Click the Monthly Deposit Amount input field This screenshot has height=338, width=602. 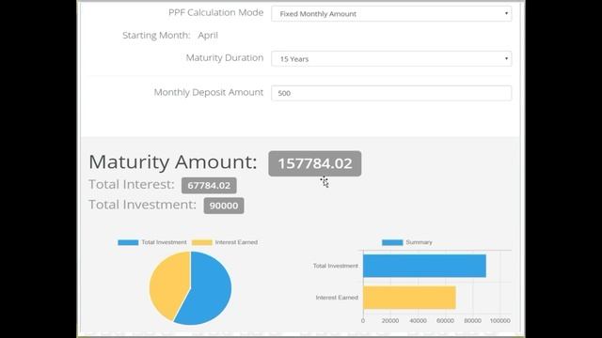391,93
